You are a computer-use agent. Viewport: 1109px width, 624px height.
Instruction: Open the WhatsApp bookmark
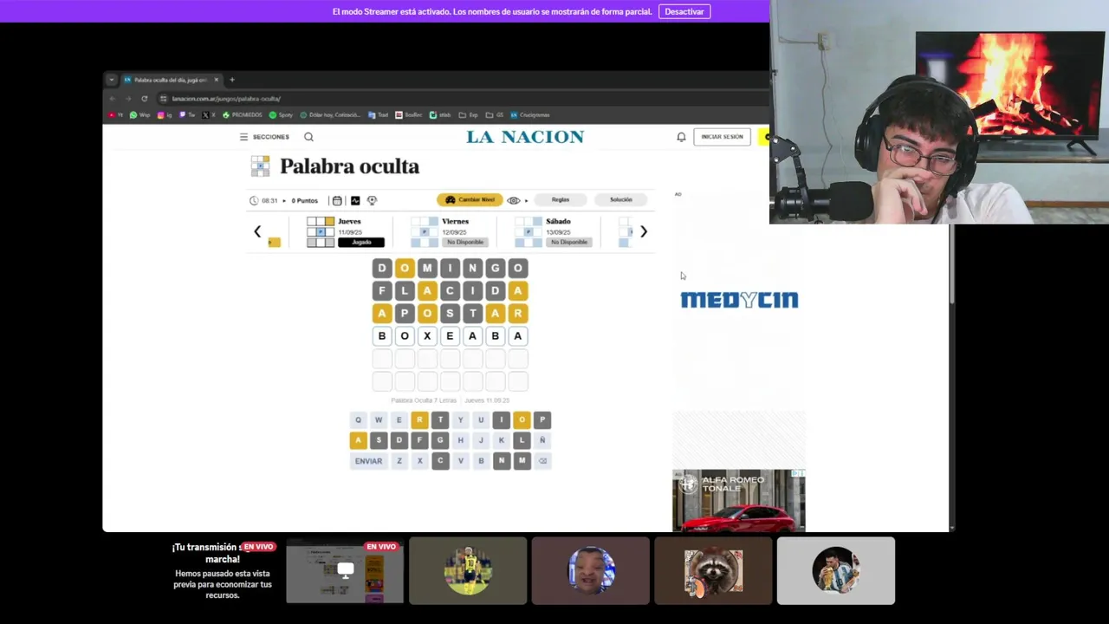tap(140, 114)
